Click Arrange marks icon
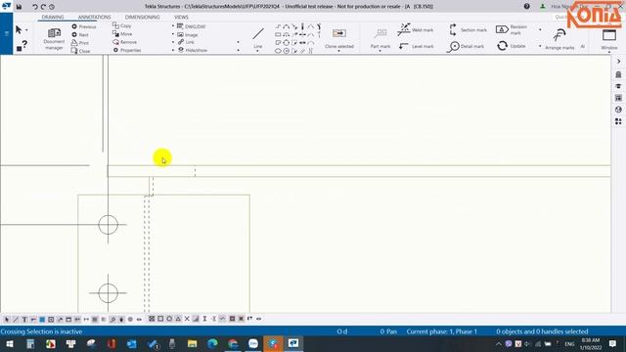The width and height of the screenshot is (626, 352). 559,35
